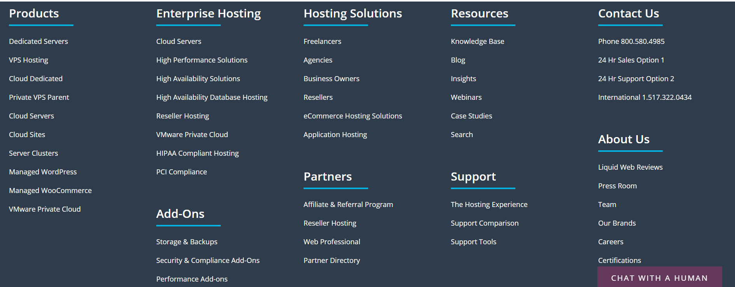The image size is (735, 287).
Task: Click the Add-Ons section heading
Action: (180, 214)
